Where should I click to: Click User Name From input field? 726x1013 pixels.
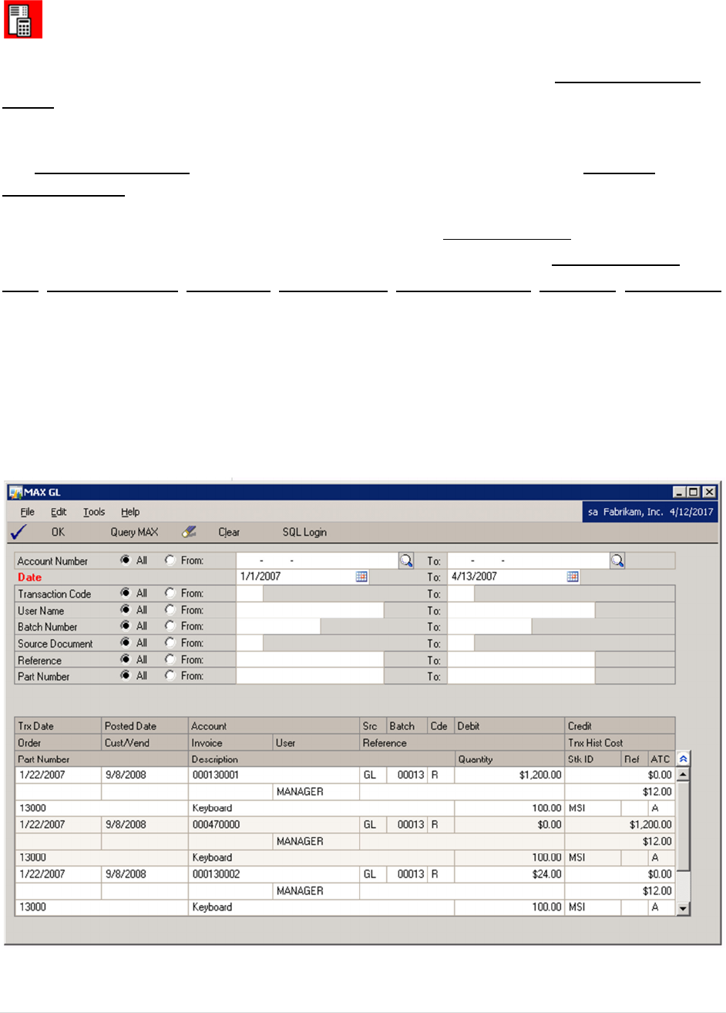pyautogui.click(x=310, y=611)
